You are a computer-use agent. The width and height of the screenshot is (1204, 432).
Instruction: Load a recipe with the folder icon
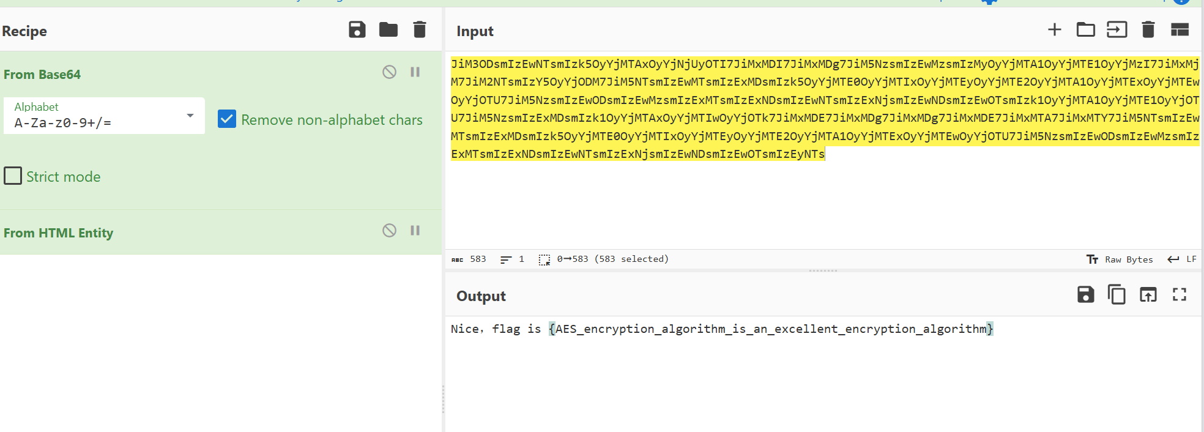pyautogui.click(x=388, y=30)
